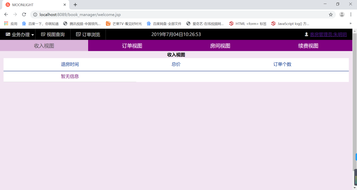357x190 pixels.
Task: Open the Chrome profile avatar
Action: click(x=342, y=15)
